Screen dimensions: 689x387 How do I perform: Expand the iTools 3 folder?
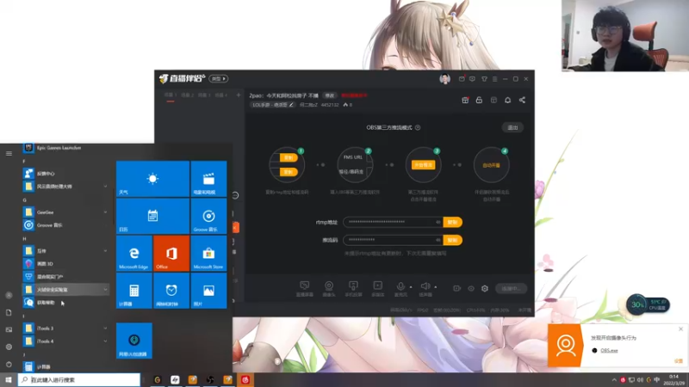coord(105,329)
